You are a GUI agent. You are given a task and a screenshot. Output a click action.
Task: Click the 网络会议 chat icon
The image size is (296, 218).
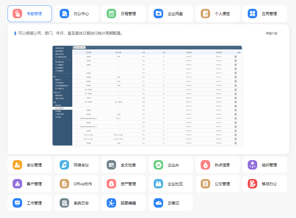point(64,165)
